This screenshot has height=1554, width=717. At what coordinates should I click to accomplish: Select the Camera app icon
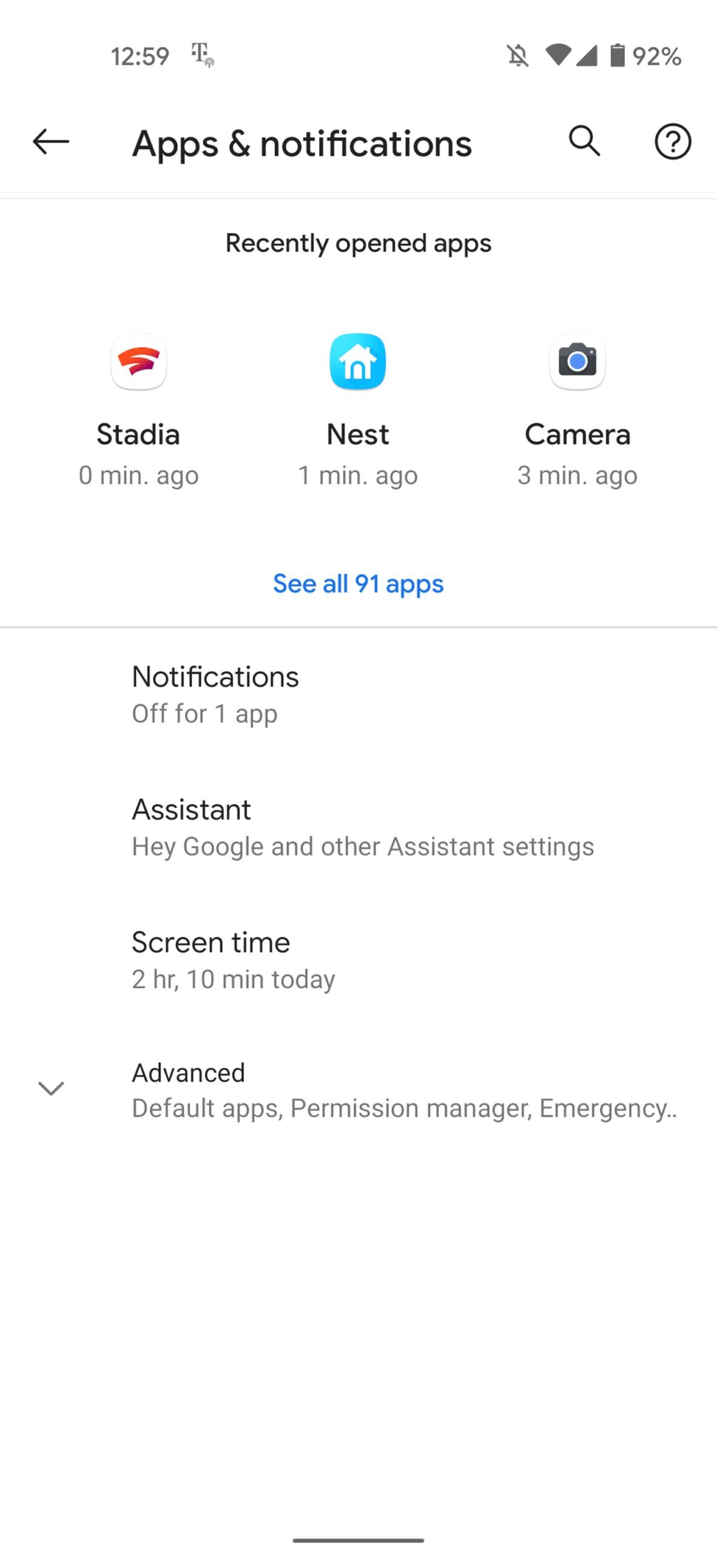[577, 362]
